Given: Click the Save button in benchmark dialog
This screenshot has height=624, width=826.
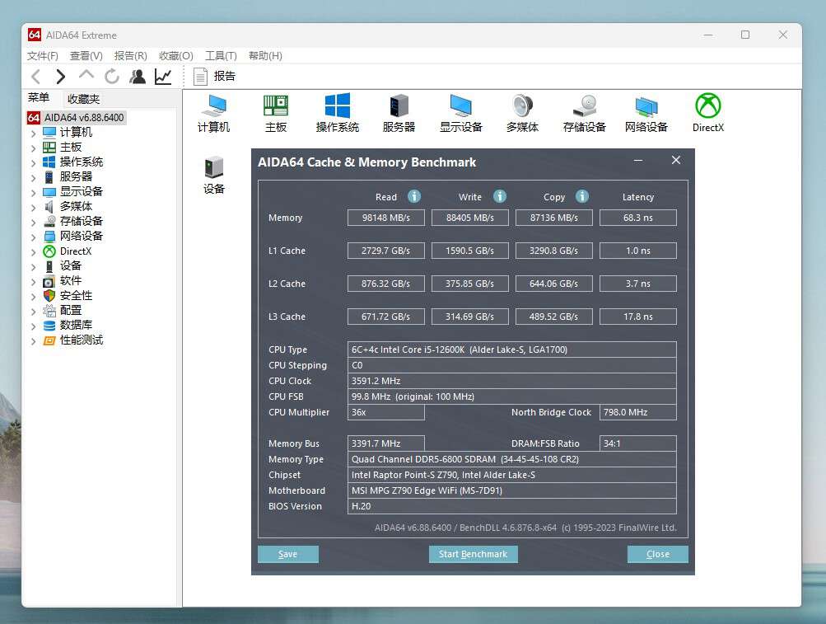Looking at the screenshot, I should [287, 554].
